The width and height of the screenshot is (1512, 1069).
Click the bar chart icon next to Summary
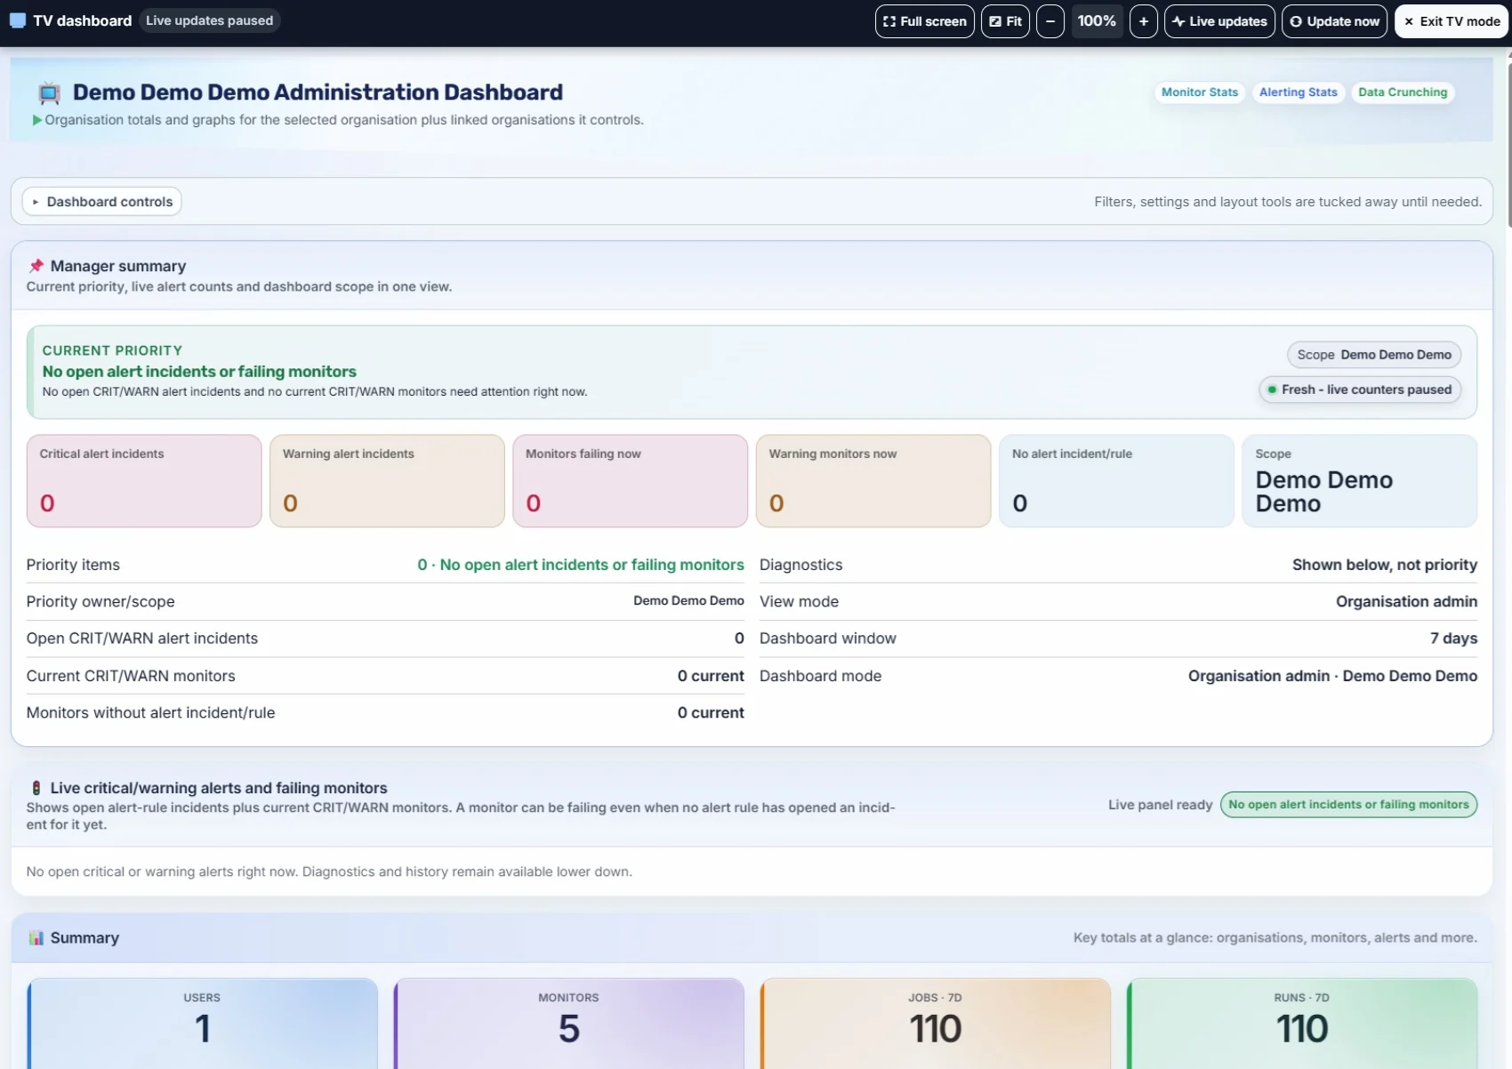click(x=36, y=938)
